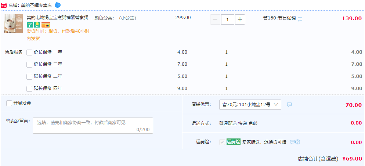Click the 卖家赠送,退换货可赔 text
This screenshot has height=166, width=365.
[x=264, y=142]
